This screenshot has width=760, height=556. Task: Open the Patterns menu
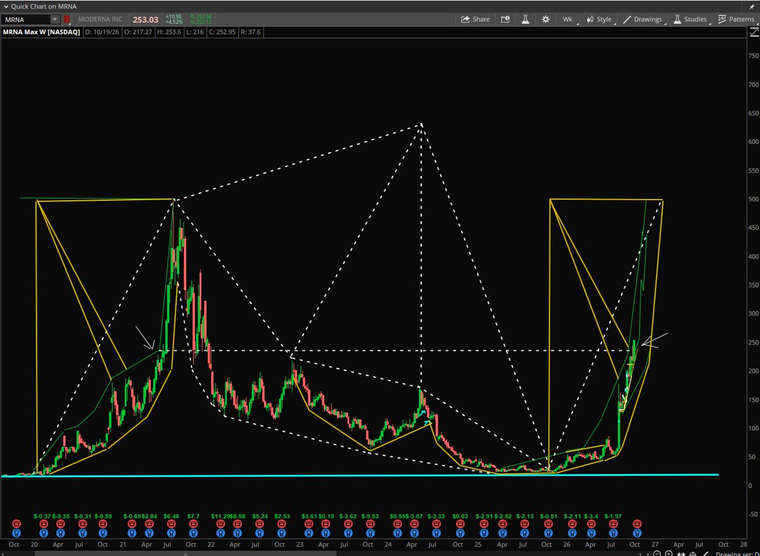[735, 19]
